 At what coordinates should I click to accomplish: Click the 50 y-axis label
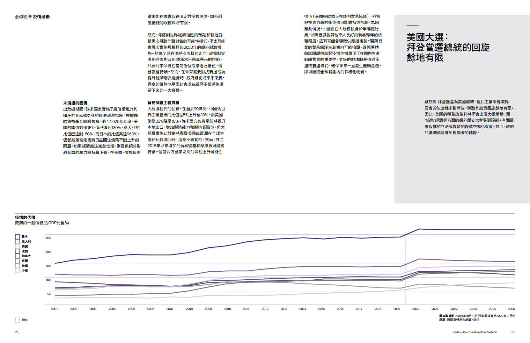49,294
